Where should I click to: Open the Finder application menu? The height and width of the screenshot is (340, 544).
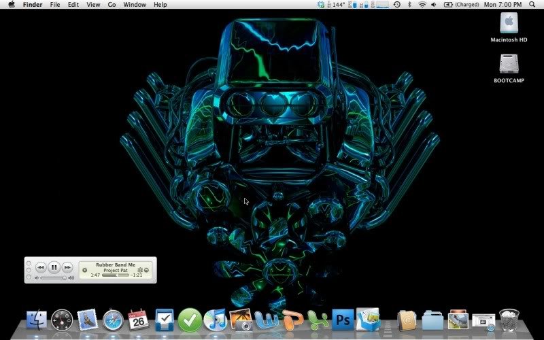33,5
